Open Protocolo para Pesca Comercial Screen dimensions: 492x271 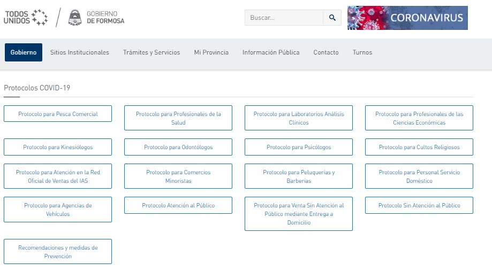pos(58,114)
